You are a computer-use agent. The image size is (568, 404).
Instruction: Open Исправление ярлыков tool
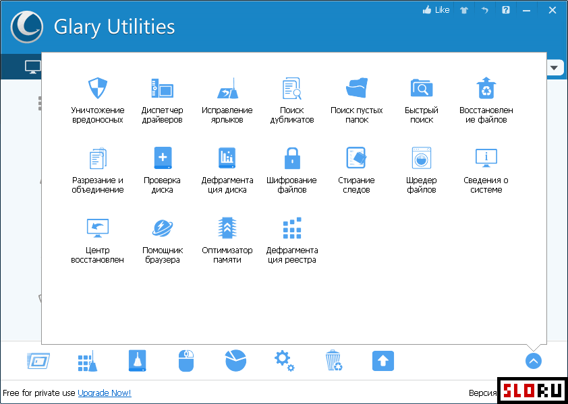pyautogui.click(x=227, y=100)
